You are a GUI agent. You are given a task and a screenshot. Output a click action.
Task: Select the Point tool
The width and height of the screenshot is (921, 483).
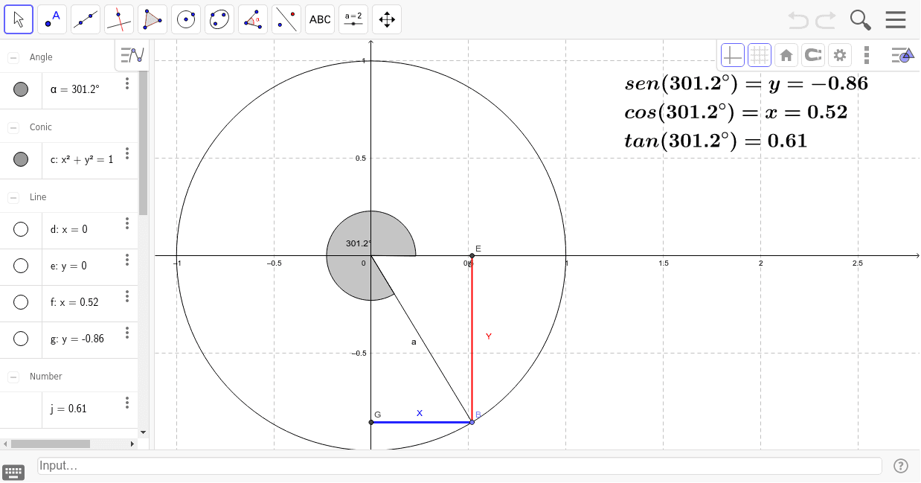[x=52, y=19]
